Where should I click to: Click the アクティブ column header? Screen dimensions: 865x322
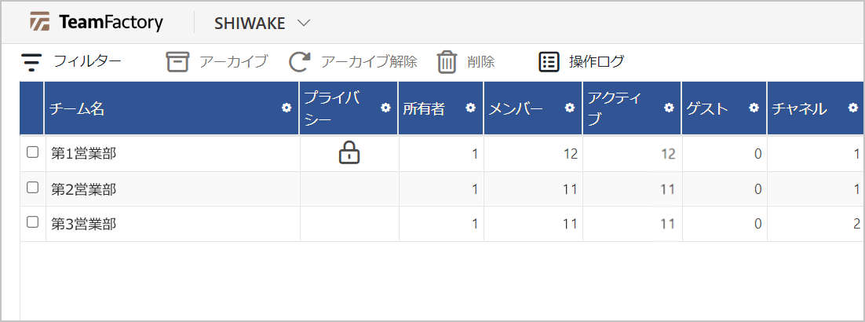click(615, 108)
